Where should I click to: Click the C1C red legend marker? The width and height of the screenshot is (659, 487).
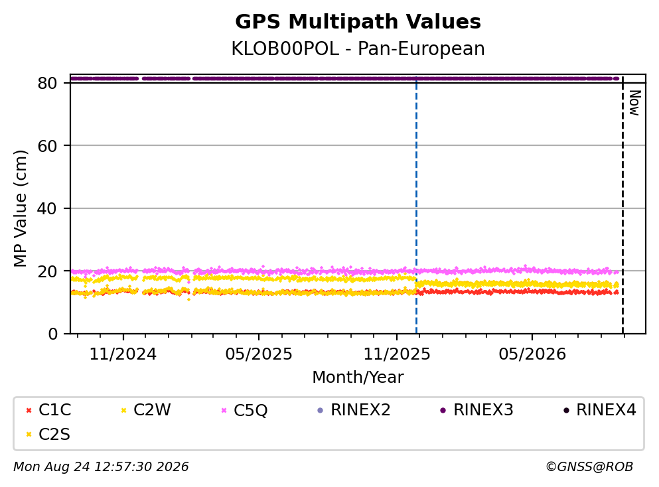[29, 410]
